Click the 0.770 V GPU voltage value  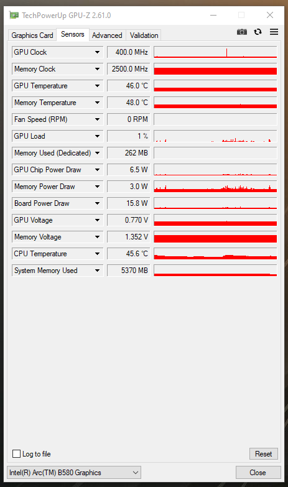click(x=129, y=220)
